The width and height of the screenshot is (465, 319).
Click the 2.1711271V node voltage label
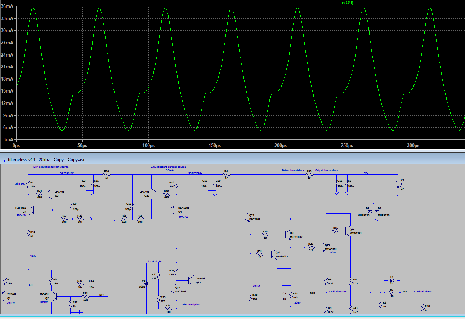pos(155,261)
